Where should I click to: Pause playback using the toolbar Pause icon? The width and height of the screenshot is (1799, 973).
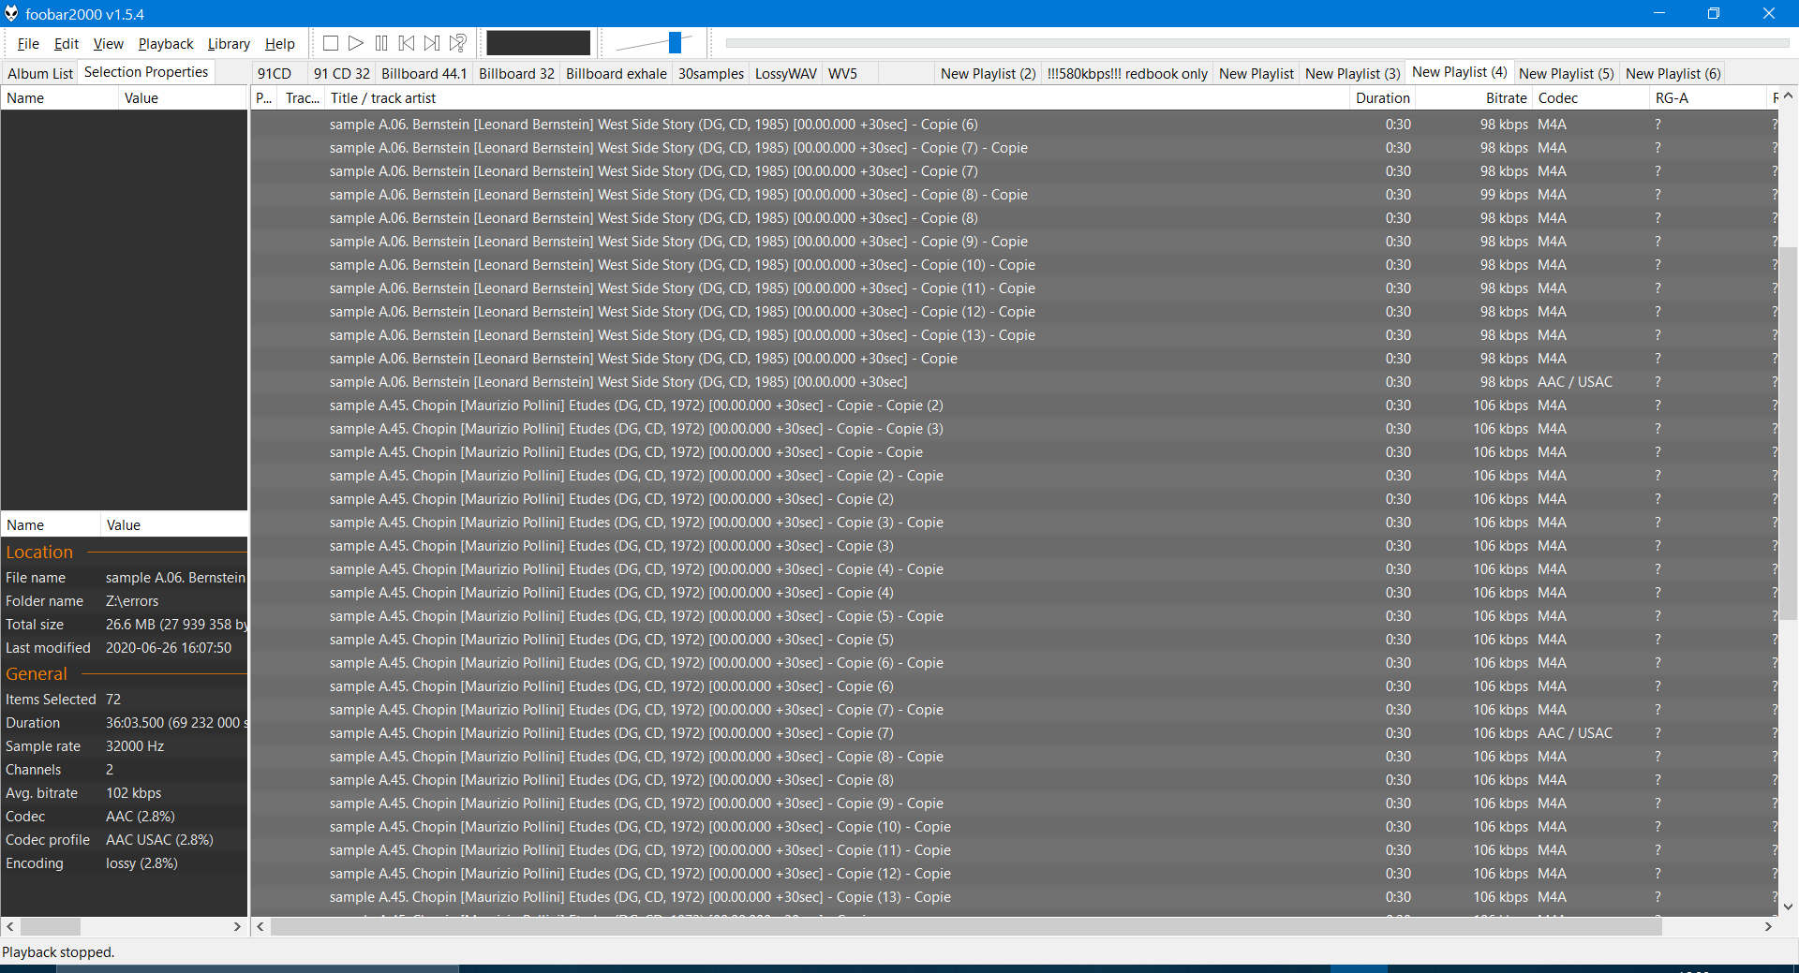381,43
